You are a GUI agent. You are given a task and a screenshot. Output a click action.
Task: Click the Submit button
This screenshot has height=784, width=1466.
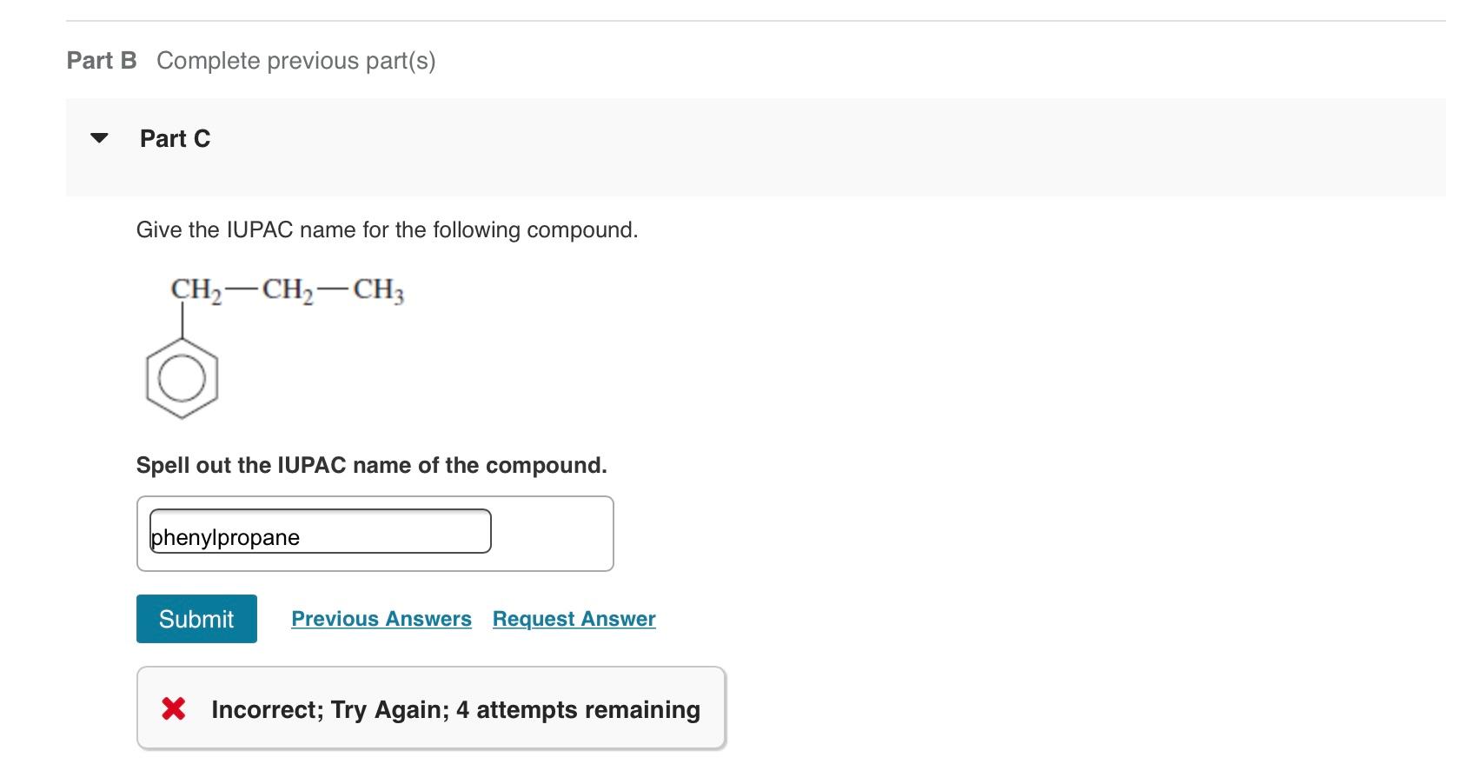pyautogui.click(x=196, y=619)
